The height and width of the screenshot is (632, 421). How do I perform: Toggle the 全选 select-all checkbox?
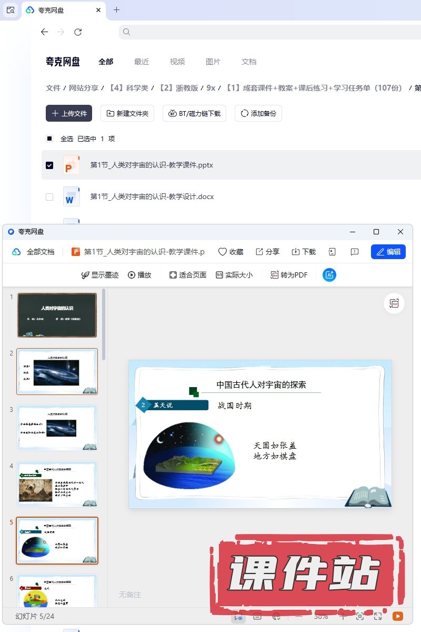[x=49, y=139]
